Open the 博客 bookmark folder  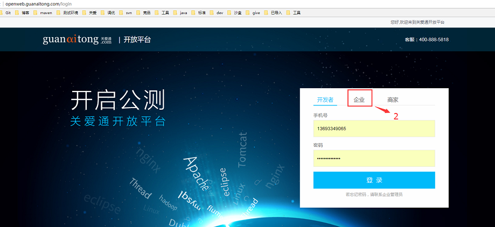23,13
